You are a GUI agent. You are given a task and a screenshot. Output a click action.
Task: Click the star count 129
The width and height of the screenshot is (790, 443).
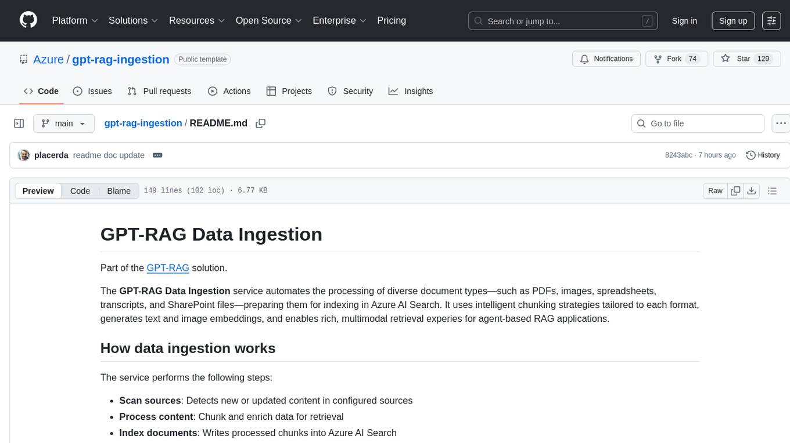[x=763, y=59]
